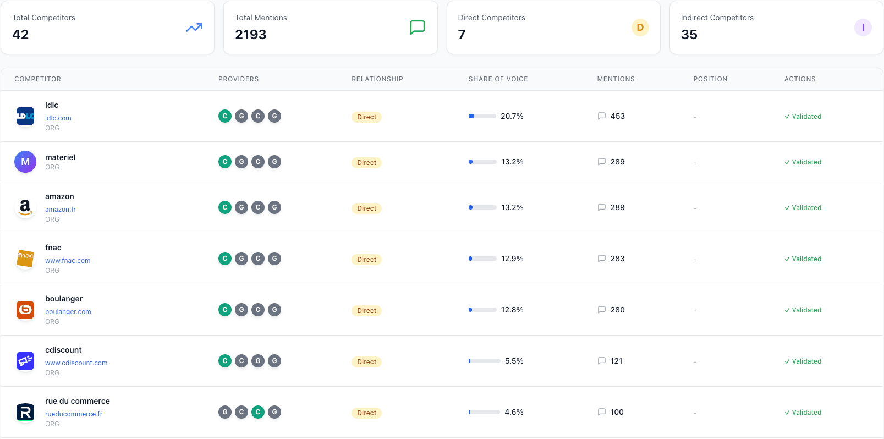Image resolution: width=884 pixels, height=439 pixels.
Task: Select the materiel competitor name
Action: point(60,157)
